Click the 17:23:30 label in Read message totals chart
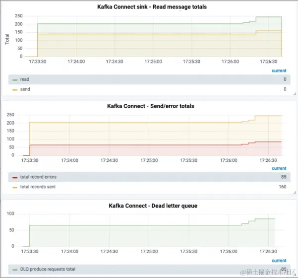 (38, 62)
